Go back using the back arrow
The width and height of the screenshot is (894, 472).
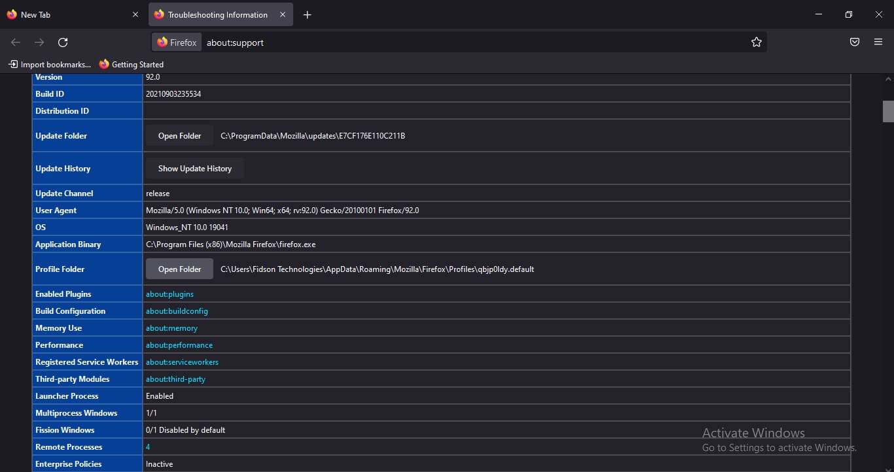(x=16, y=42)
